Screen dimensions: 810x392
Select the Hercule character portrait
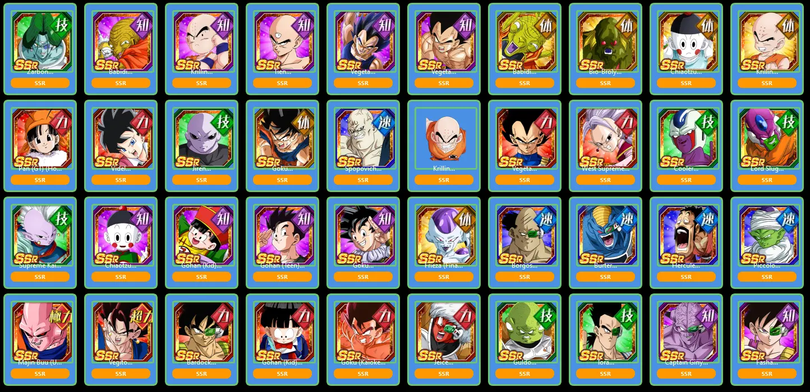(686, 236)
